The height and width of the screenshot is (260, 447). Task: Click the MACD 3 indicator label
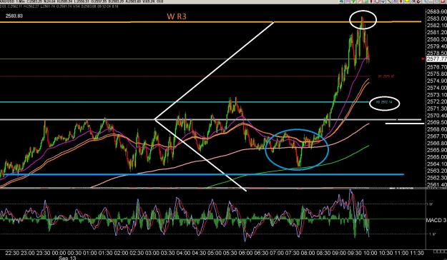point(436,220)
